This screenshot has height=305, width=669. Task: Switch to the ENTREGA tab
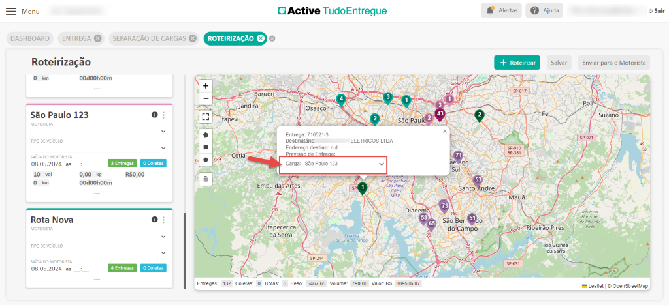click(x=77, y=38)
